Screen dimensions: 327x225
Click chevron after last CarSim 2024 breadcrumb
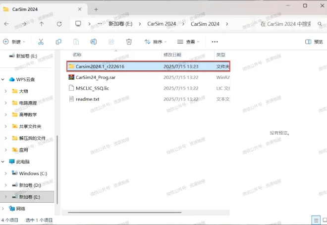coord(227,24)
